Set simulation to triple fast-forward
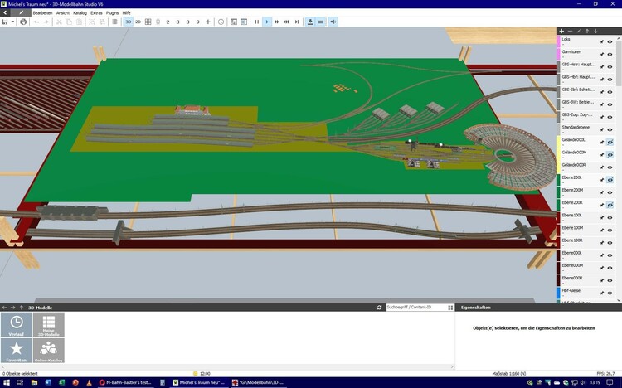 point(286,22)
